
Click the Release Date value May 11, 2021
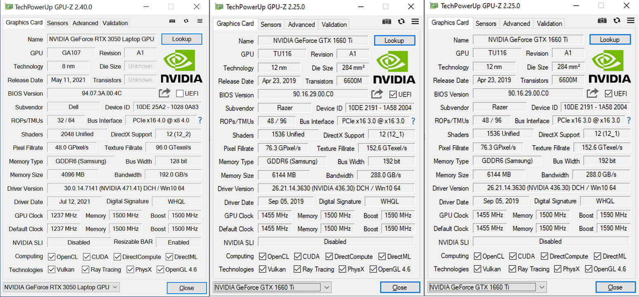click(68, 80)
